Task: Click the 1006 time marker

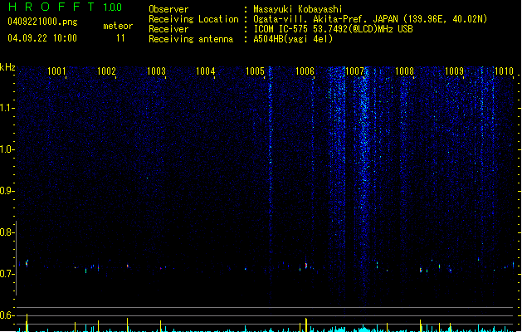Action: pyautogui.click(x=305, y=71)
